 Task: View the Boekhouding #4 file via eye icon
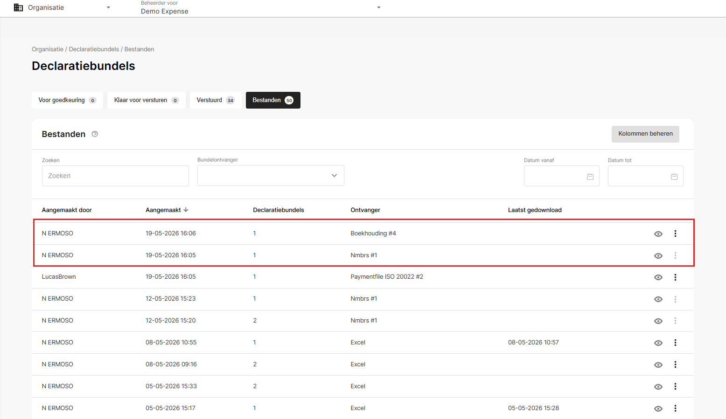click(x=658, y=234)
